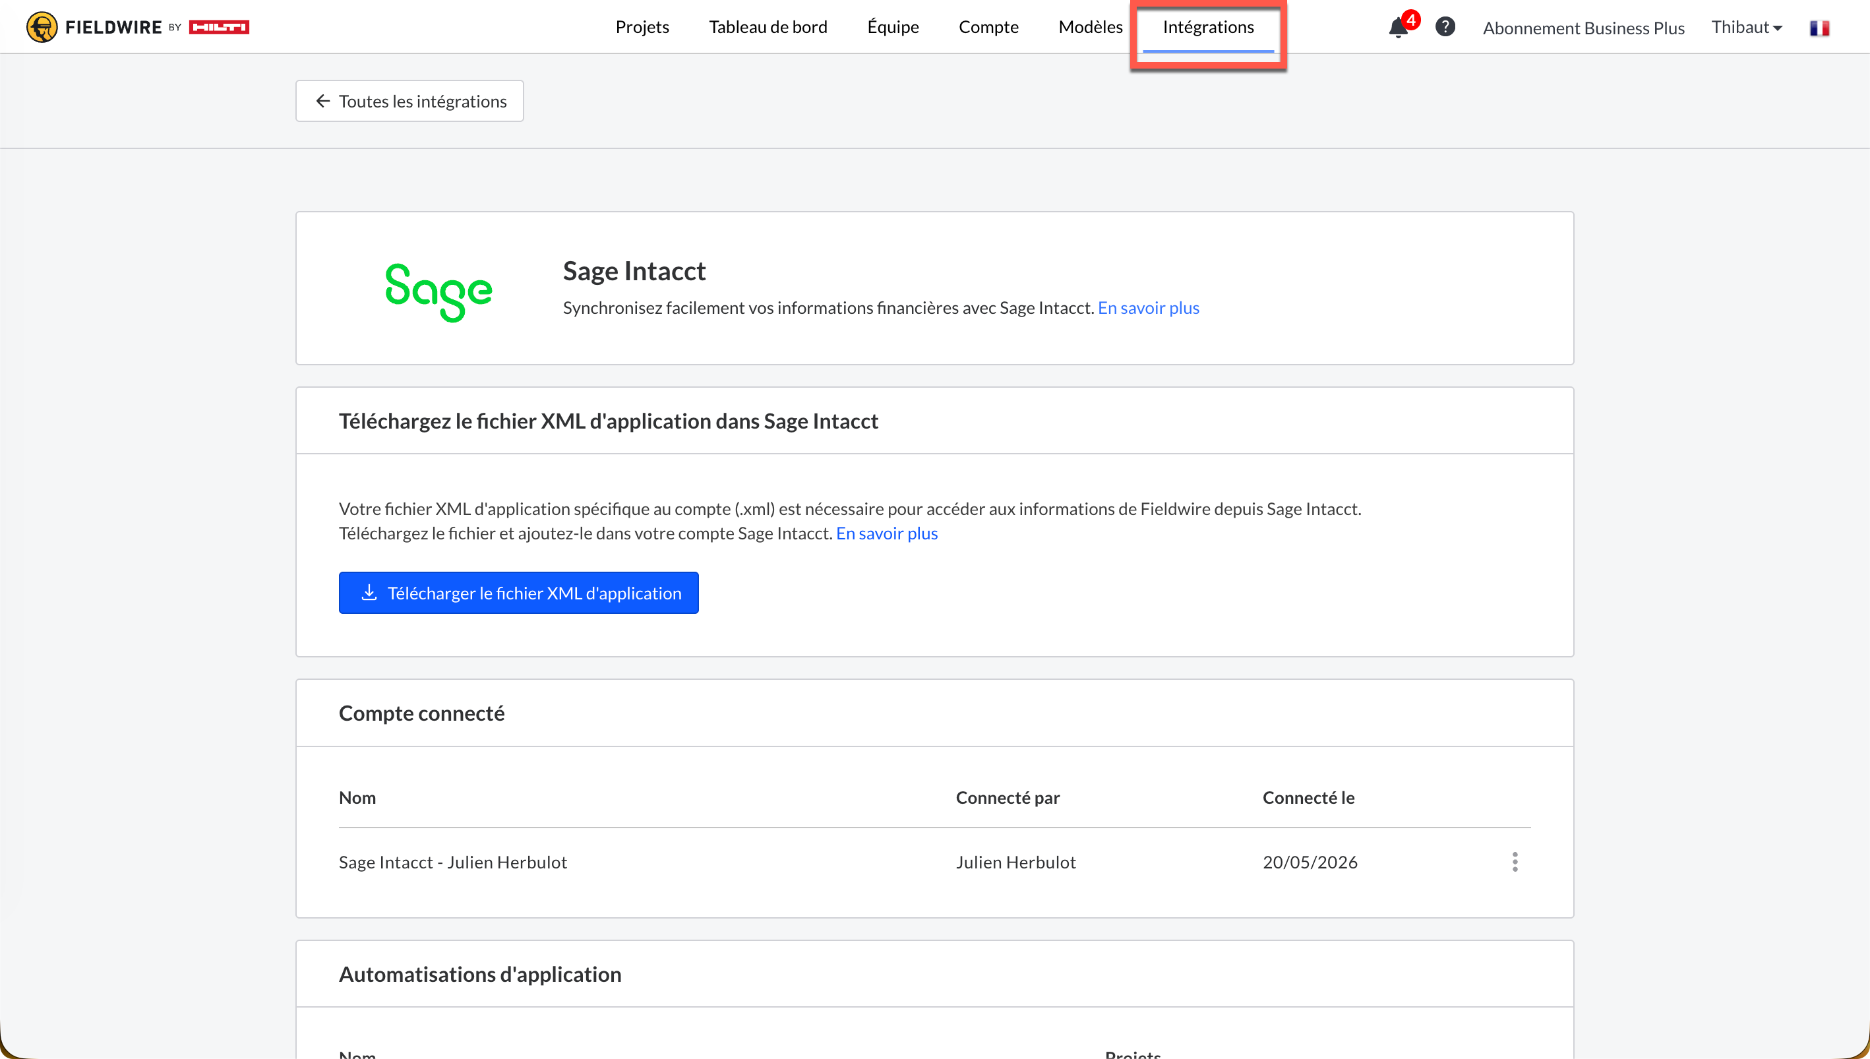Click the Sage Intacct - Julien Herbulot account name
The image size is (1870, 1059).
(452, 862)
